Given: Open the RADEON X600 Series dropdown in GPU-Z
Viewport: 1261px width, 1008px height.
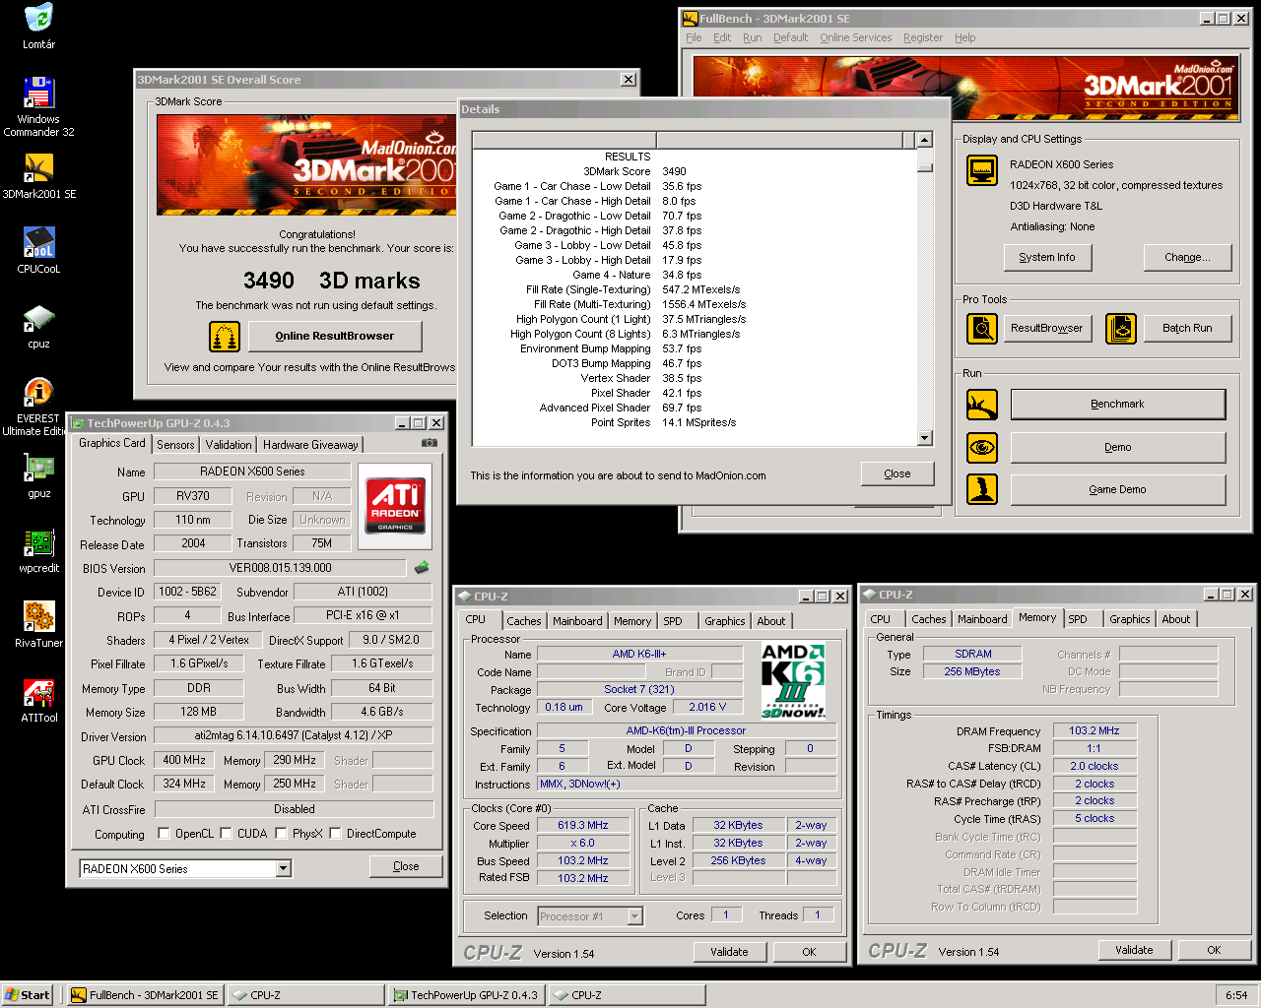Looking at the screenshot, I should [x=284, y=868].
